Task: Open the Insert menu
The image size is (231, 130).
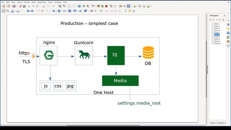Action: [x=19, y=2]
